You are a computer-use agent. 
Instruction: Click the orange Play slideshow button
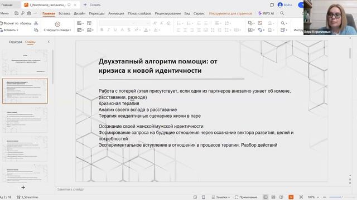click(x=291, y=197)
